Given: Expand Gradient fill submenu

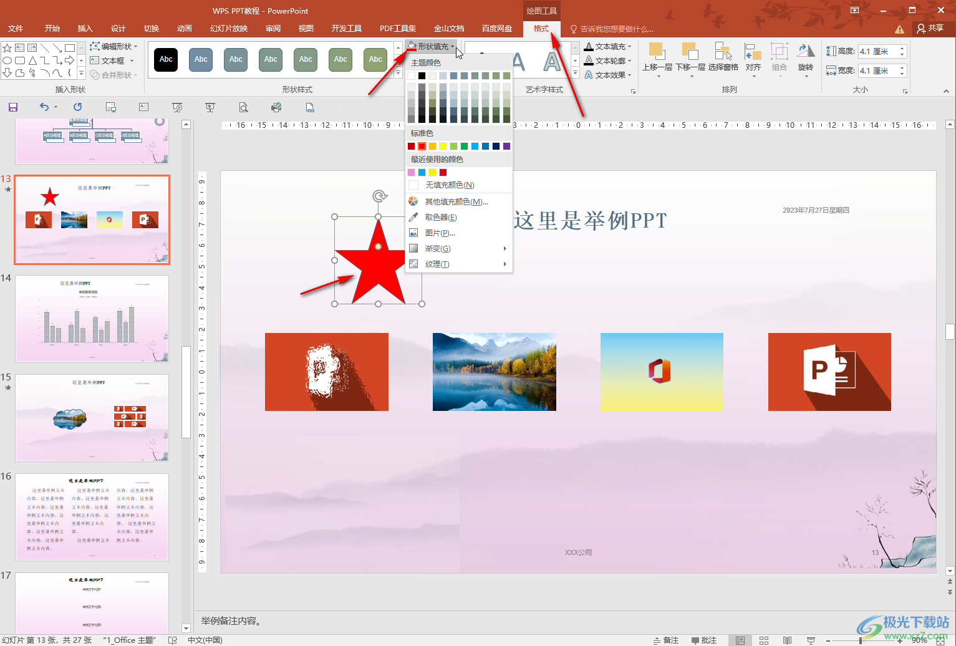Looking at the screenshot, I should pyautogui.click(x=458, y=248).
